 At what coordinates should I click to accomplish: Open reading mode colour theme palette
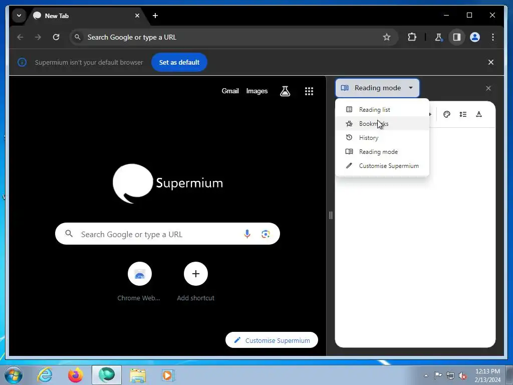point(446,114)
